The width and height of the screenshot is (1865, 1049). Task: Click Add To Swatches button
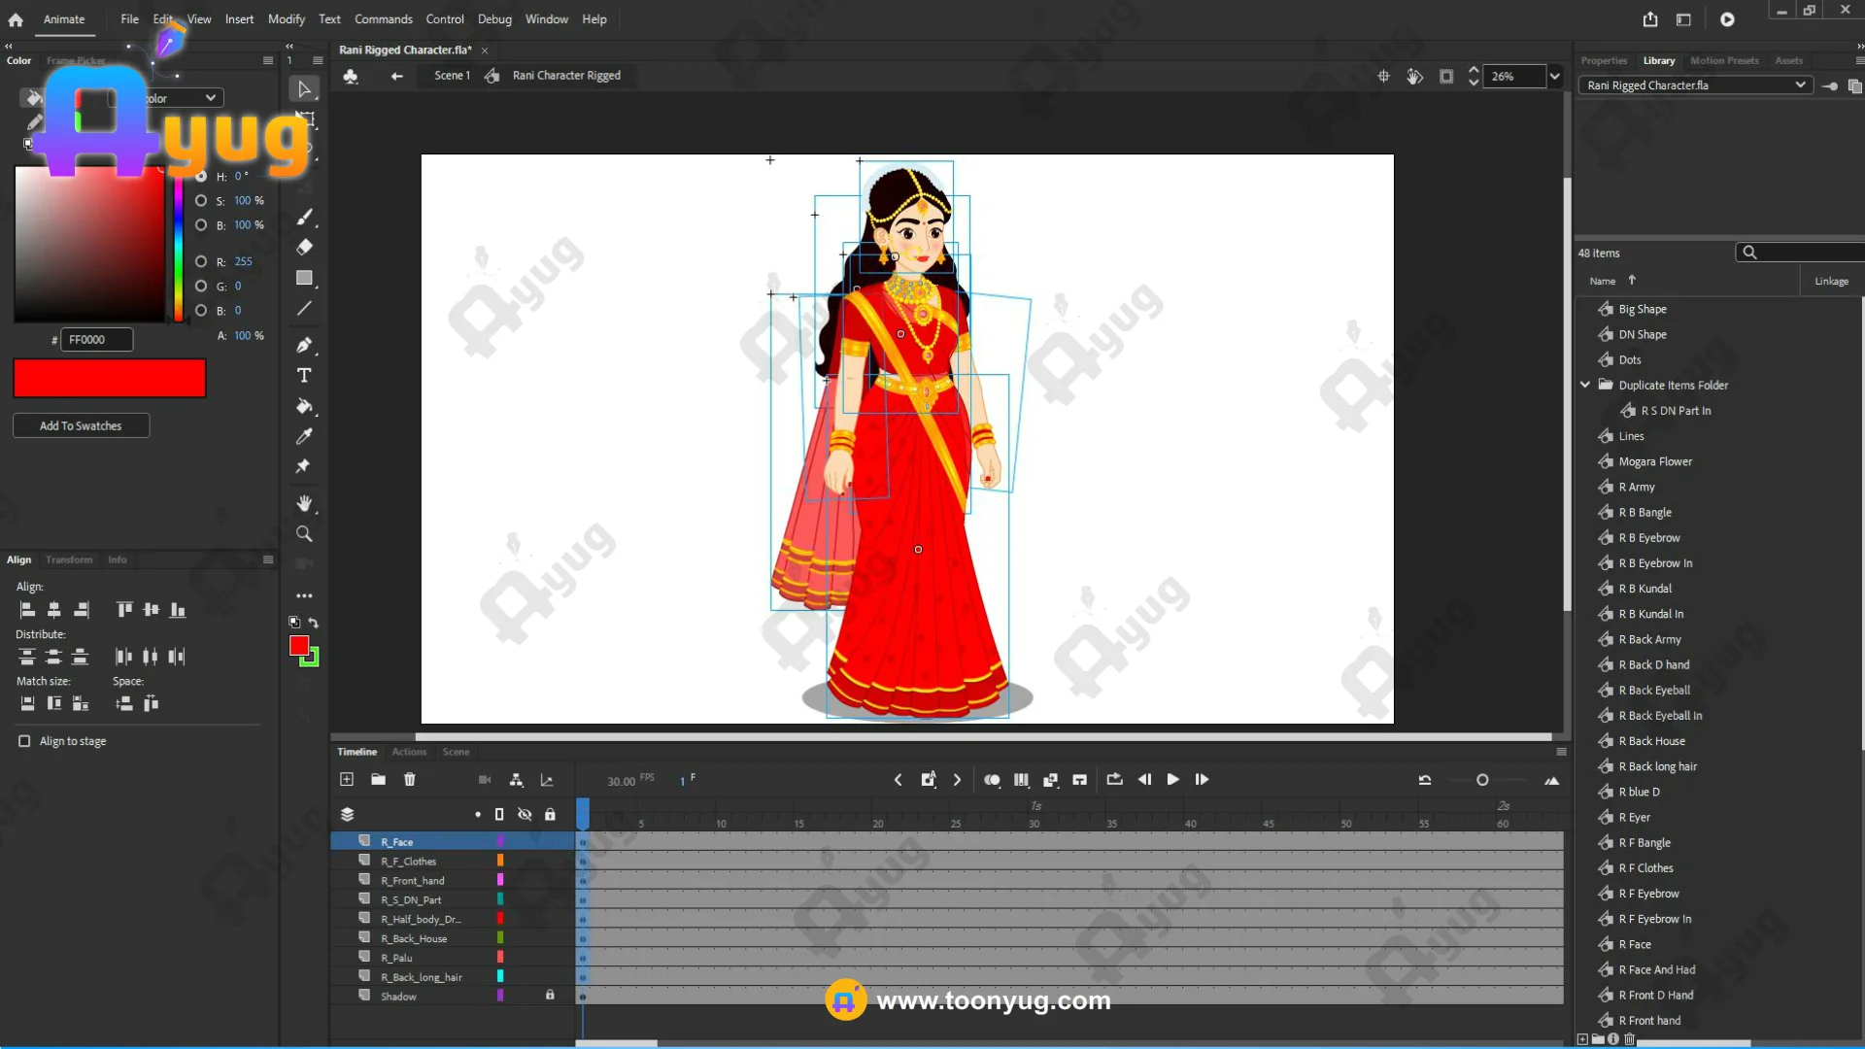tap(81, 425)
